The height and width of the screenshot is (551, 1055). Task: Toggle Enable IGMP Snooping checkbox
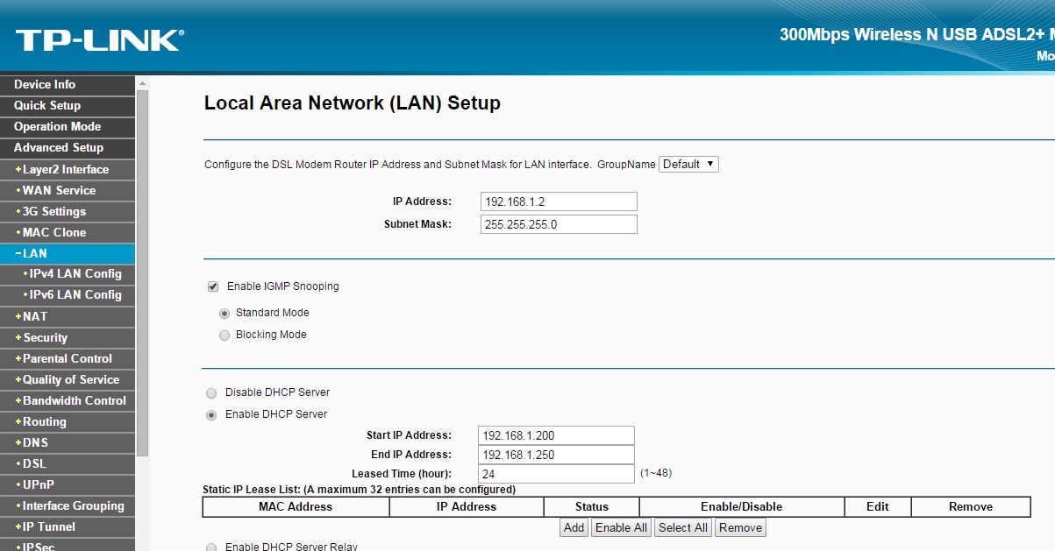click(213, 286)
